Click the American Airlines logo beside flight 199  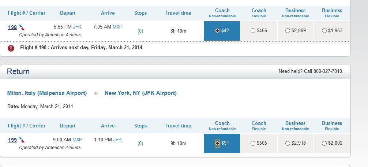coord(22,140)
